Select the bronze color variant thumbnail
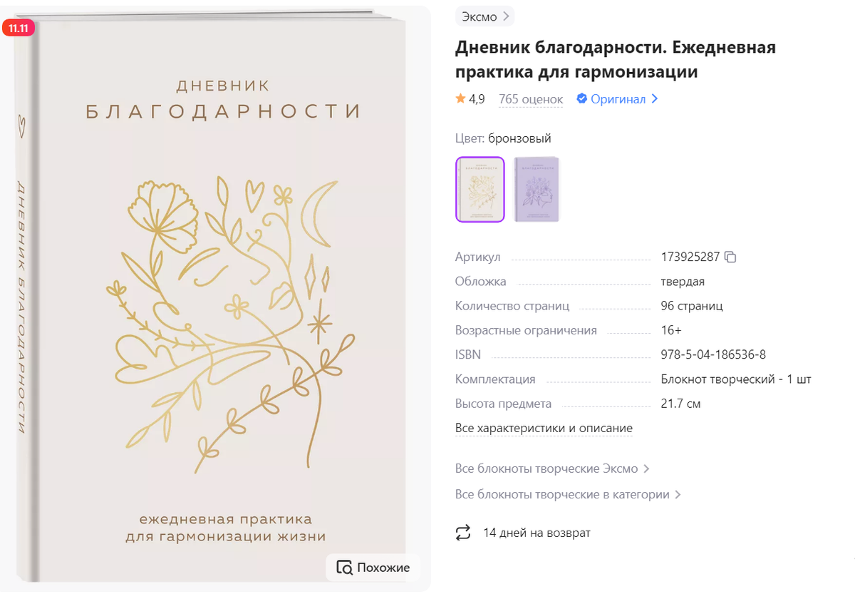Viewport: 855px width, 599px height. (x=480, y=190)
